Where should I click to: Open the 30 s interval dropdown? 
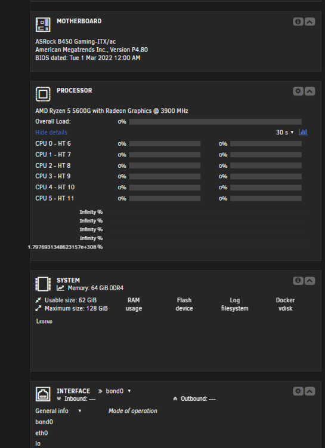pos(285,132)
